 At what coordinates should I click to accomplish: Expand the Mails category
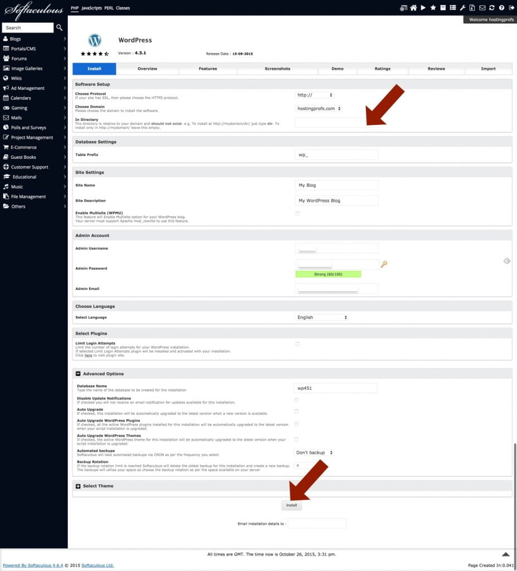click(34, 118)
